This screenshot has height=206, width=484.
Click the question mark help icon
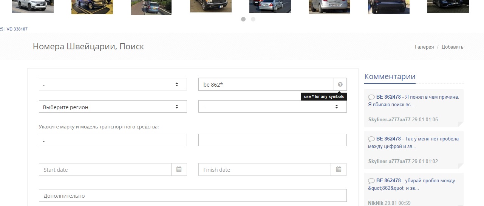[x=340, y=84]
